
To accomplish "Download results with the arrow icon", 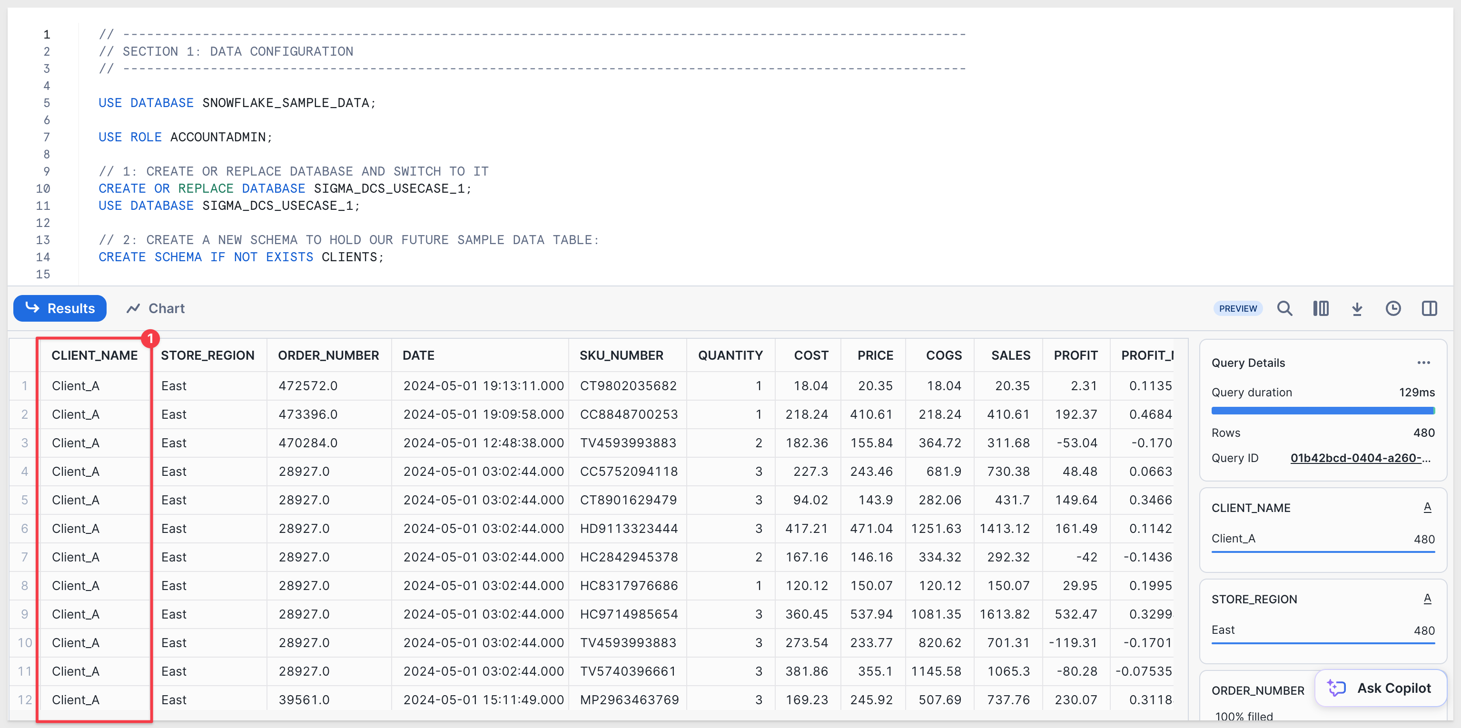I will (1357, 308).
